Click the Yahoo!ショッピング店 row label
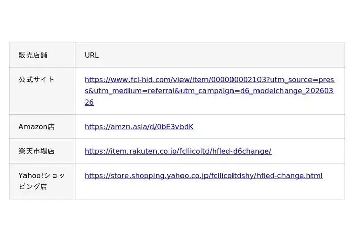Screen dimensions: 362x242 point(42,181)
